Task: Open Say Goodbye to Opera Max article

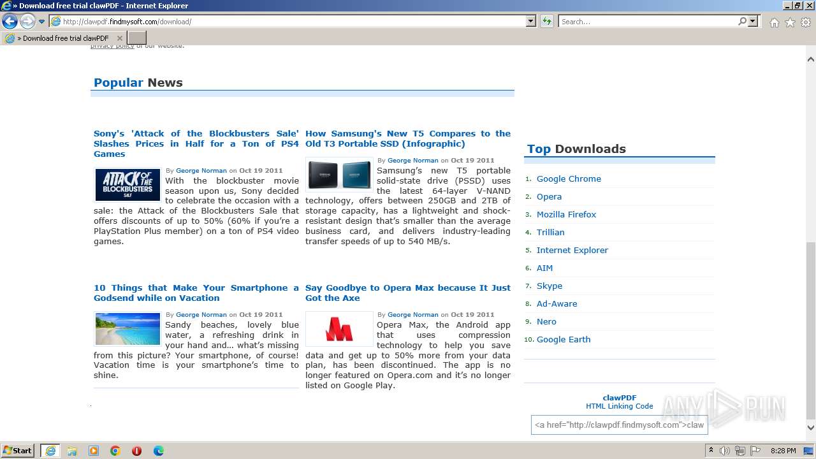Action: click(x=408, y=293)
